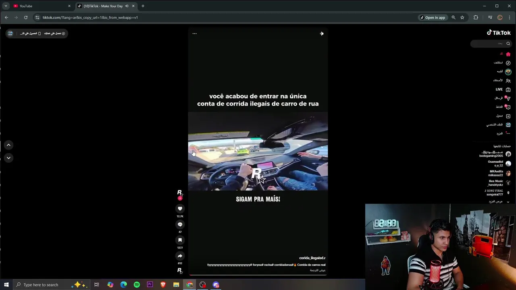516x290 pixels.
Task: Open the Friends icon in sidebar
Action: (508, 81)
